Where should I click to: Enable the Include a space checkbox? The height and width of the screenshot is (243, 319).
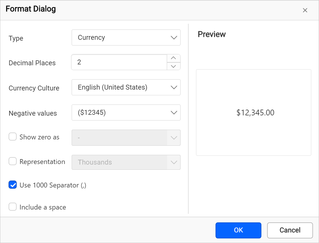point(13,207)
